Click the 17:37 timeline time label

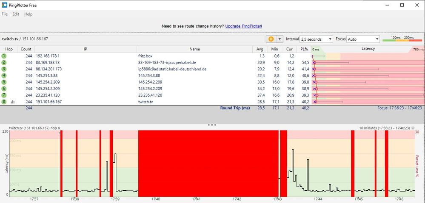point(34,200)
